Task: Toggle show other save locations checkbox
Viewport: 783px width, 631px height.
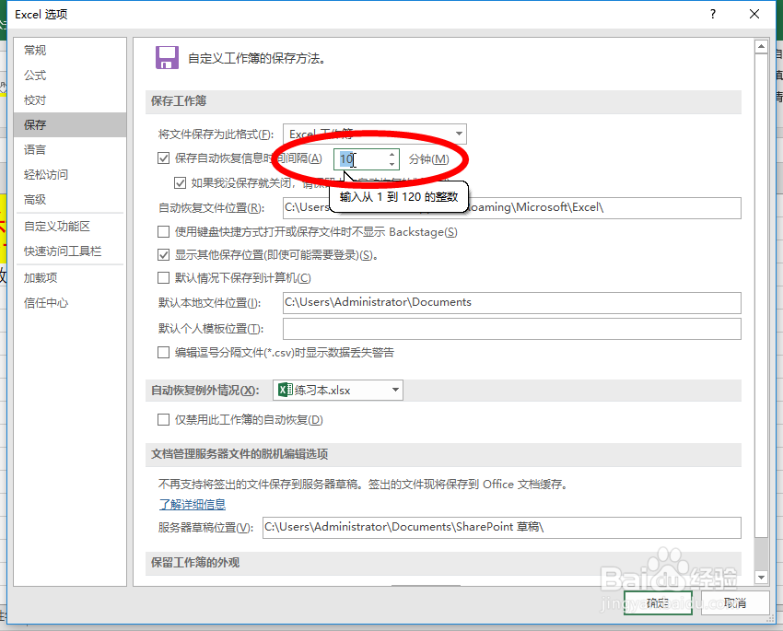Action: pos(163,254)
